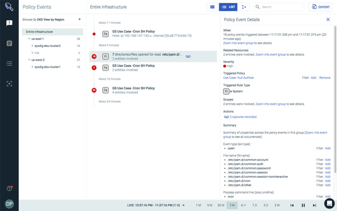Add filter for /etc/pam.d/common-session-noninteractive
This screenshot has height=211, width=337.
[328, 177]
